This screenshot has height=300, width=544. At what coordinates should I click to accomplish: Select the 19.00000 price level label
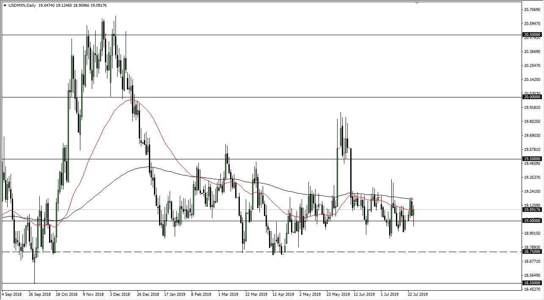click(532, 221)
